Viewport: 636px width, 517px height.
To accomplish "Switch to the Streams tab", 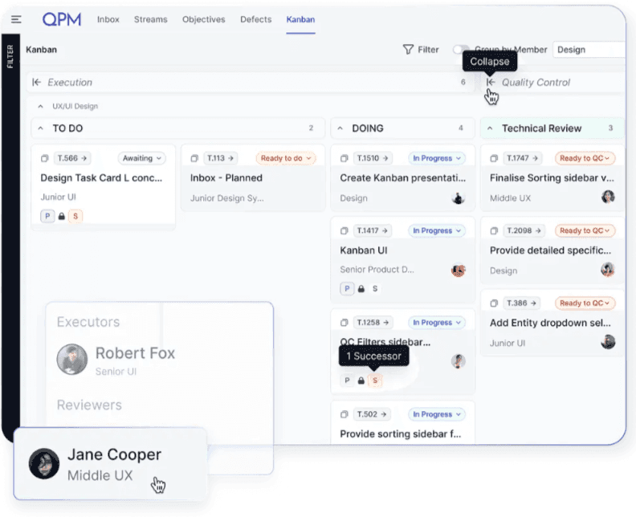I will (x=150, y=19).
